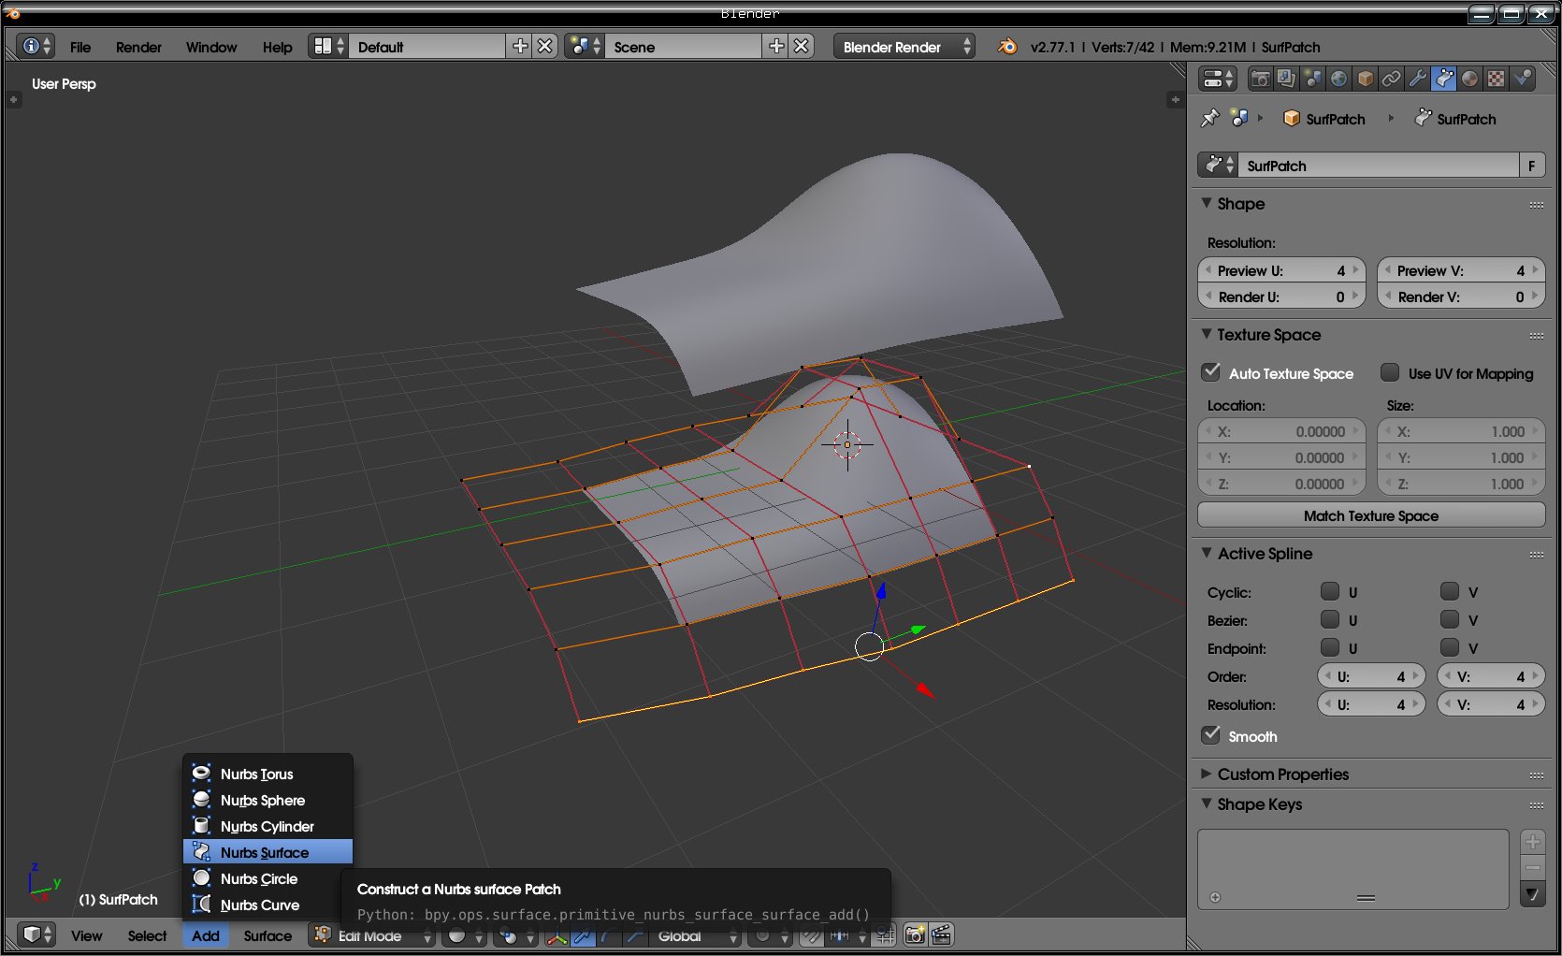
Task: Open the Material properties sphere tab
Action: 1470,79
